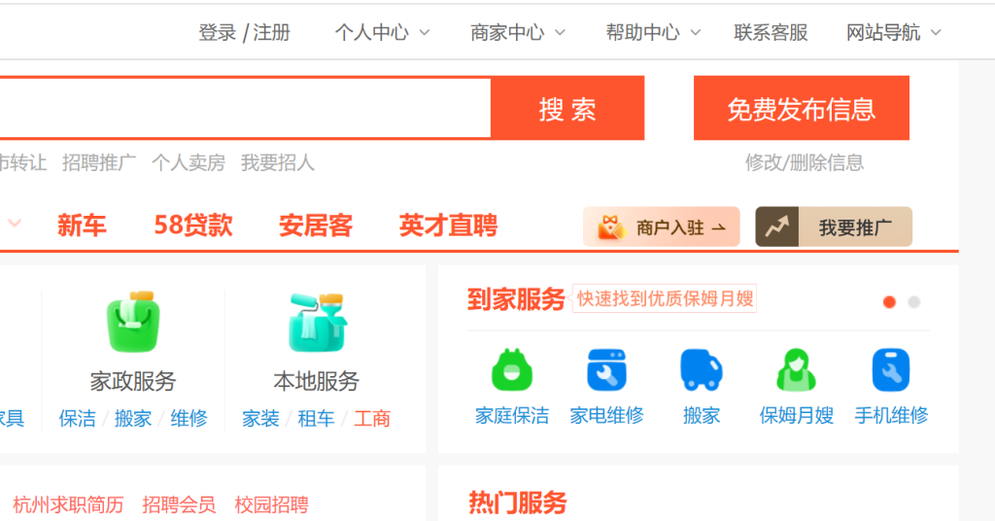Screen dimensions: 995x521
Task: Expand the 网站导航 dropdown arrow
Action: 936,32
